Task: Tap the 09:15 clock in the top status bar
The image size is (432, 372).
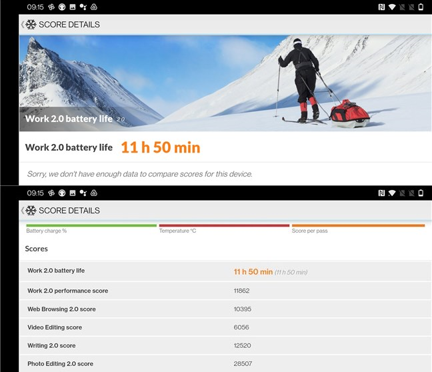Action: pyautogui.click(x=35, y=7)
